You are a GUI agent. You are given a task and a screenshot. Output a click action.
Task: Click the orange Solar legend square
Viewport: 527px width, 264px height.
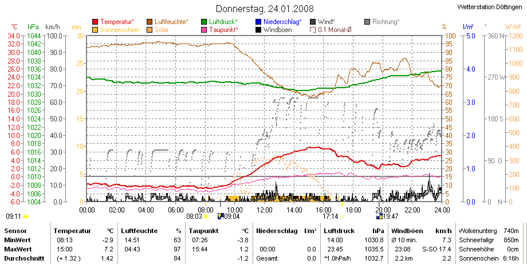[150, 30]
